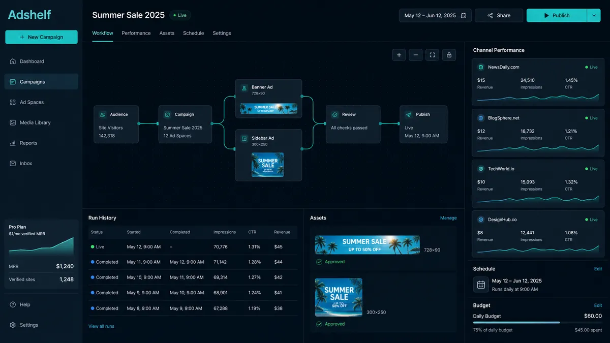The image size is (610, 343).
Task: Open the May 12 – Jun 12 date picker
Action: (435, 15)
